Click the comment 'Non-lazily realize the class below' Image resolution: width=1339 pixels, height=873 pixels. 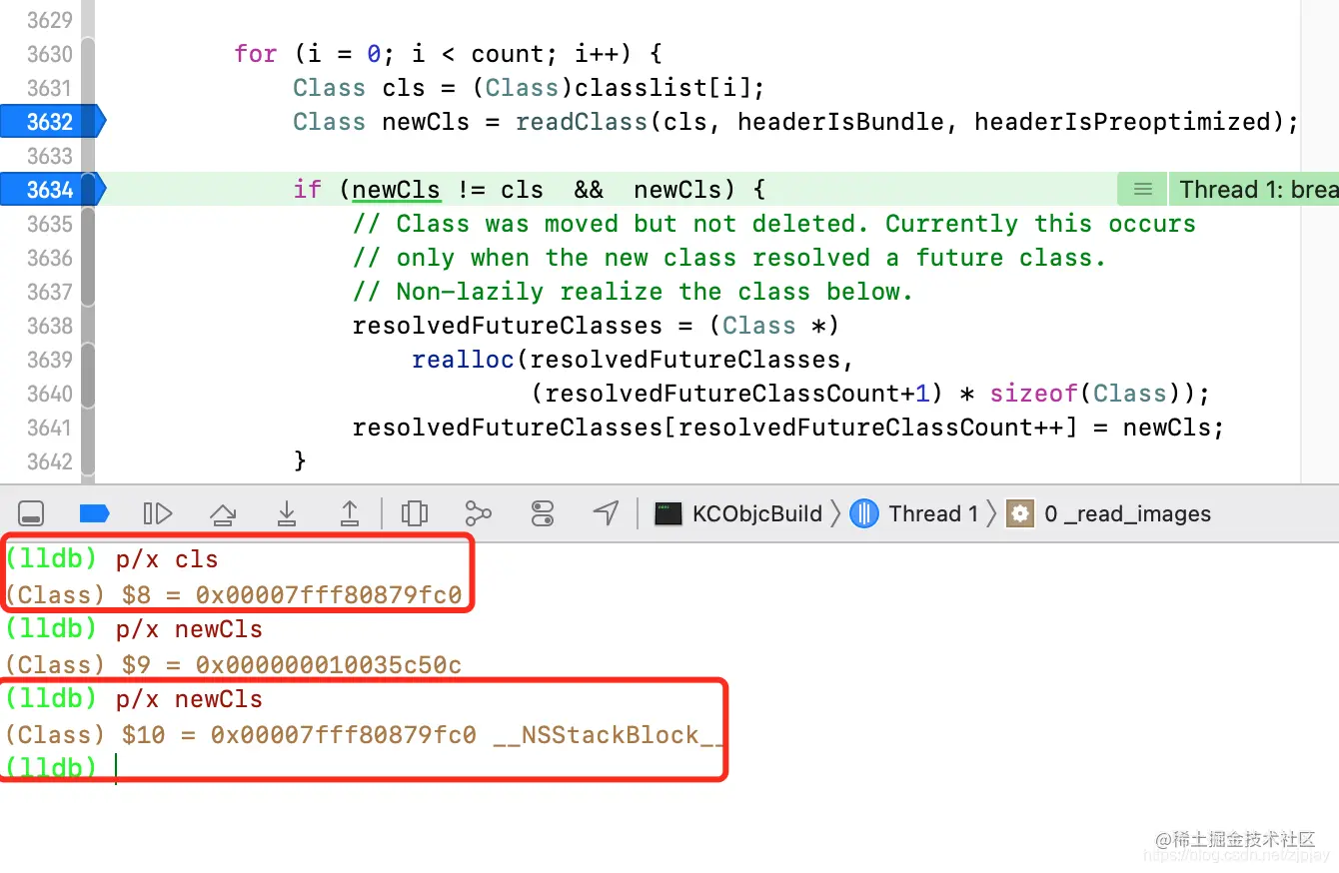click(x=655, y=292)
